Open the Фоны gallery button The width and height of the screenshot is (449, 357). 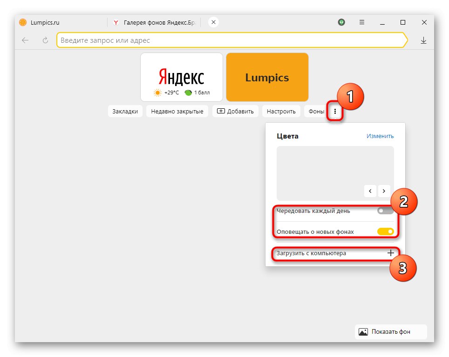[x=316, y=111]
